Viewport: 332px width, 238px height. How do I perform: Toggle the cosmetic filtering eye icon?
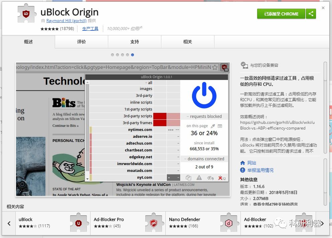point(210,178)
